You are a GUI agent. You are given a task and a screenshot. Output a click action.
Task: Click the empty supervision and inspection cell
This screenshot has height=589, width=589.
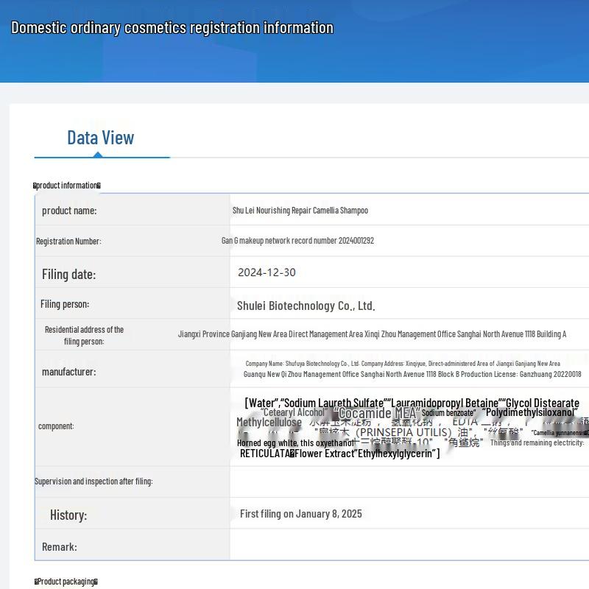(409, 482)
